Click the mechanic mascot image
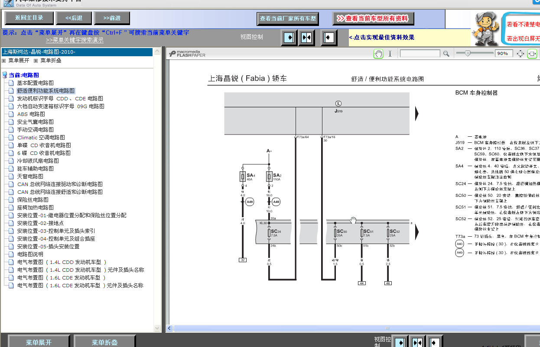540x347 pixels. click(485, 28)
